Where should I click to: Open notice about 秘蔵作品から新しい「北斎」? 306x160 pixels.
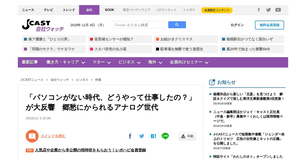[249, 96]
